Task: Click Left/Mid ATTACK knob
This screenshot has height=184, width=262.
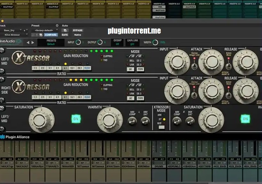Action: [211, 62]
